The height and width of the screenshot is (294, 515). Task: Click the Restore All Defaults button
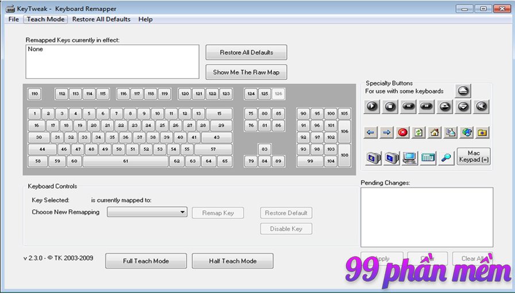click(246, 52)
